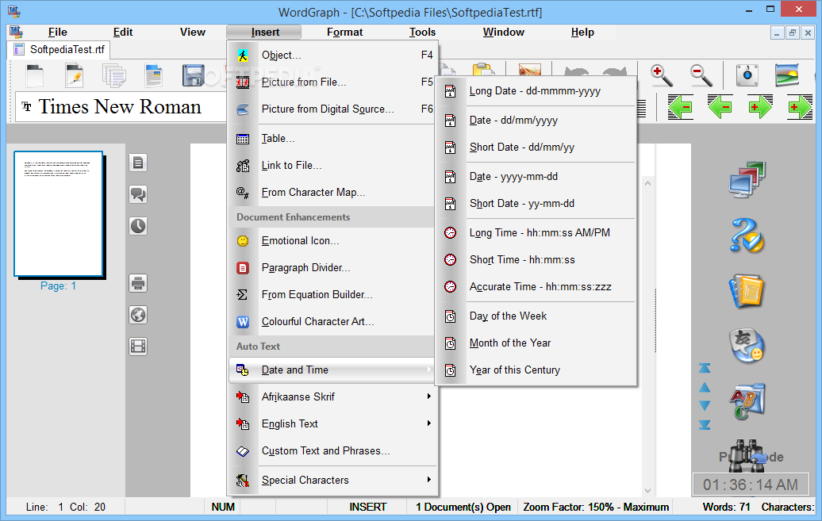Open the Format menu
822x521 pixels.
click(x=344, y=32)
